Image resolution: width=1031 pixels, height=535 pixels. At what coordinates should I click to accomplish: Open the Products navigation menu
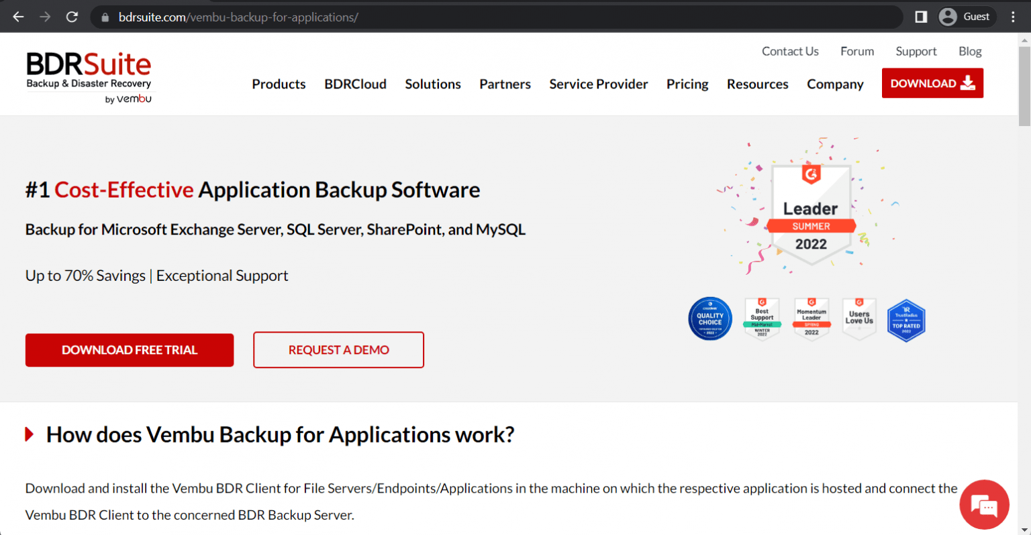pyautogui.click(x=279, y=84)
